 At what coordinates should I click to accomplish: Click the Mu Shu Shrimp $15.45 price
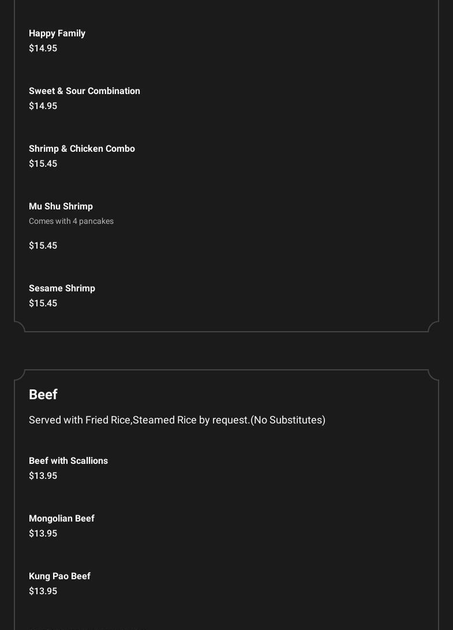(x=43, y=246)
